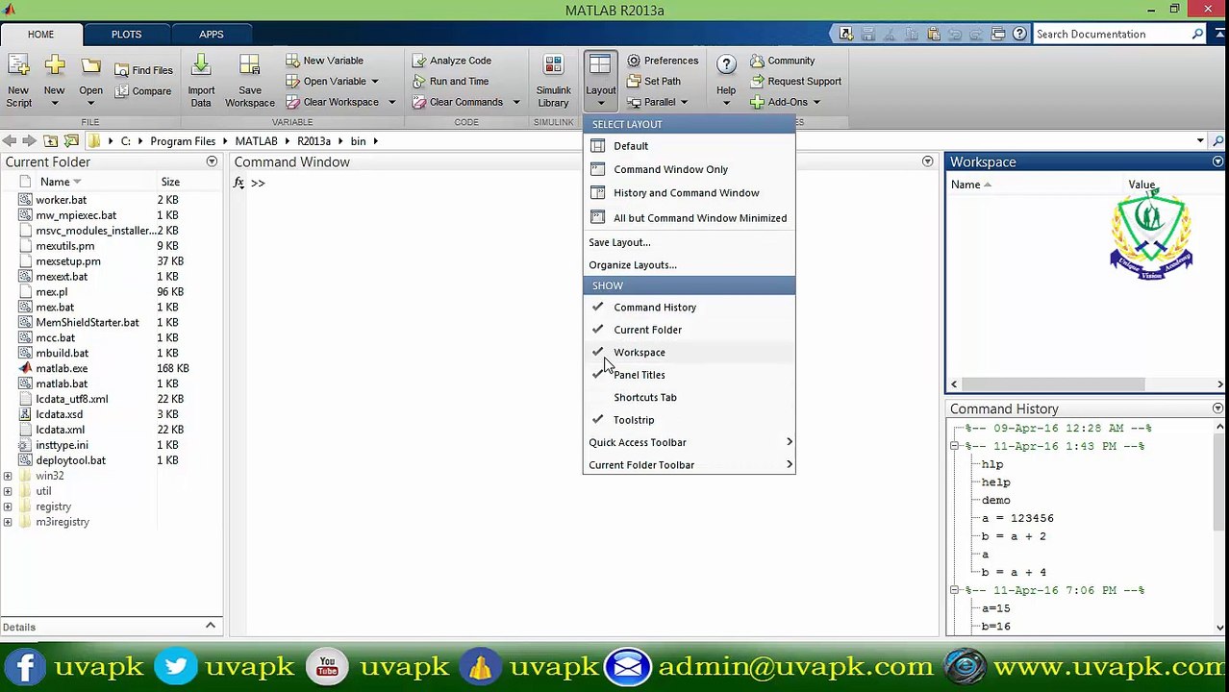Switch to the APPS tab
1229x692 pixels.
(212, 35)
